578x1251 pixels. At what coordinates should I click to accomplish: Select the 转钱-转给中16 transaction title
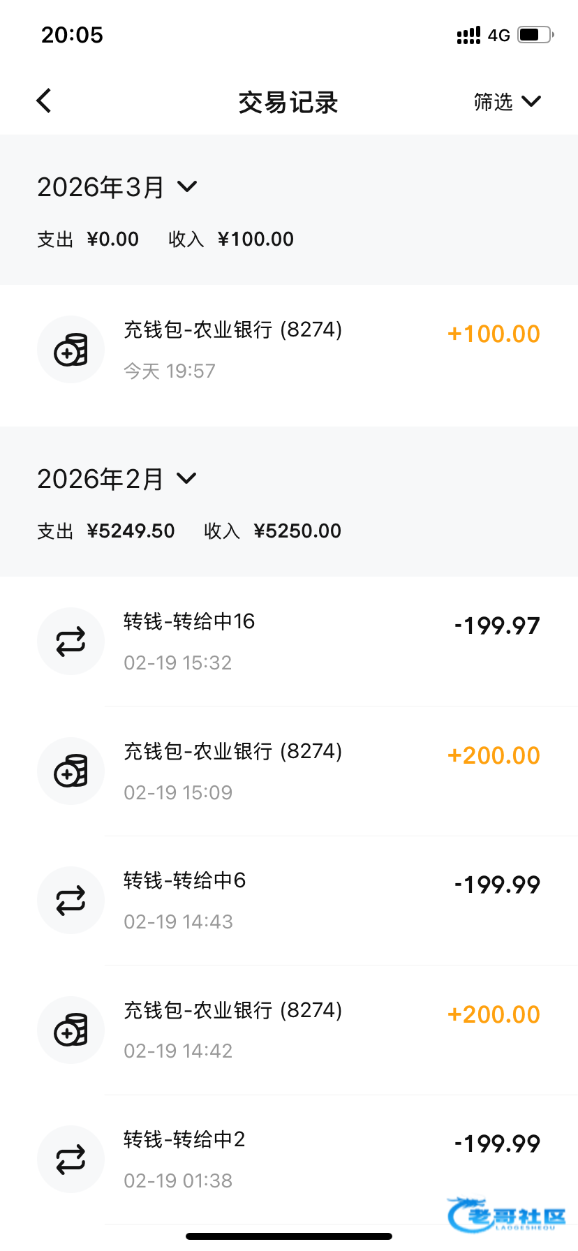189,621
